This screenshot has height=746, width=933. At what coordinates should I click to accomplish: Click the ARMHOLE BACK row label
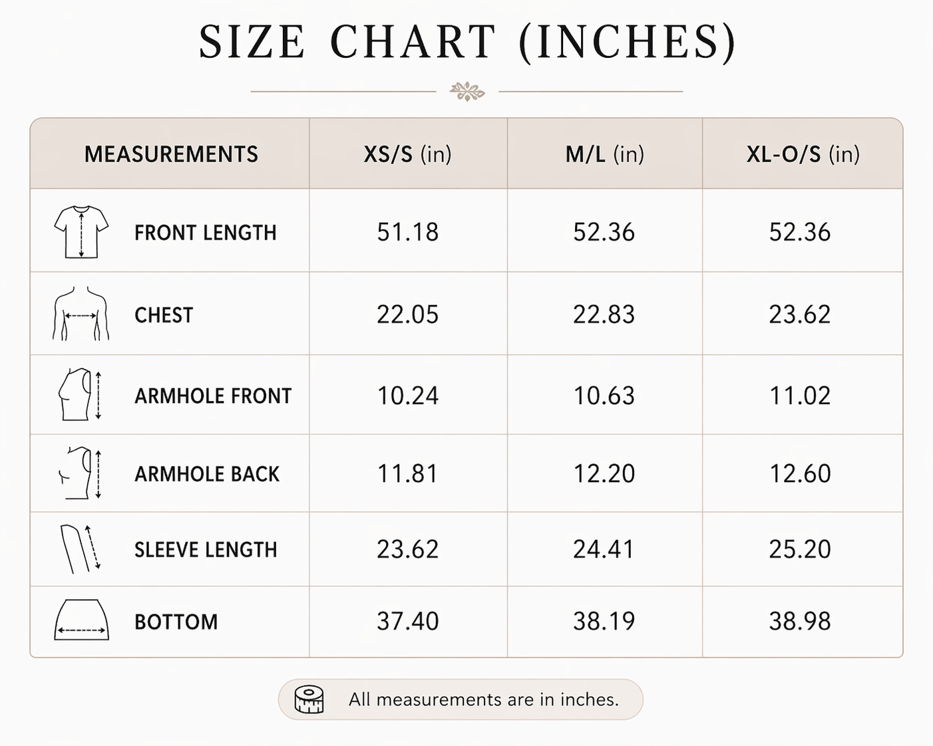[207, 474]
